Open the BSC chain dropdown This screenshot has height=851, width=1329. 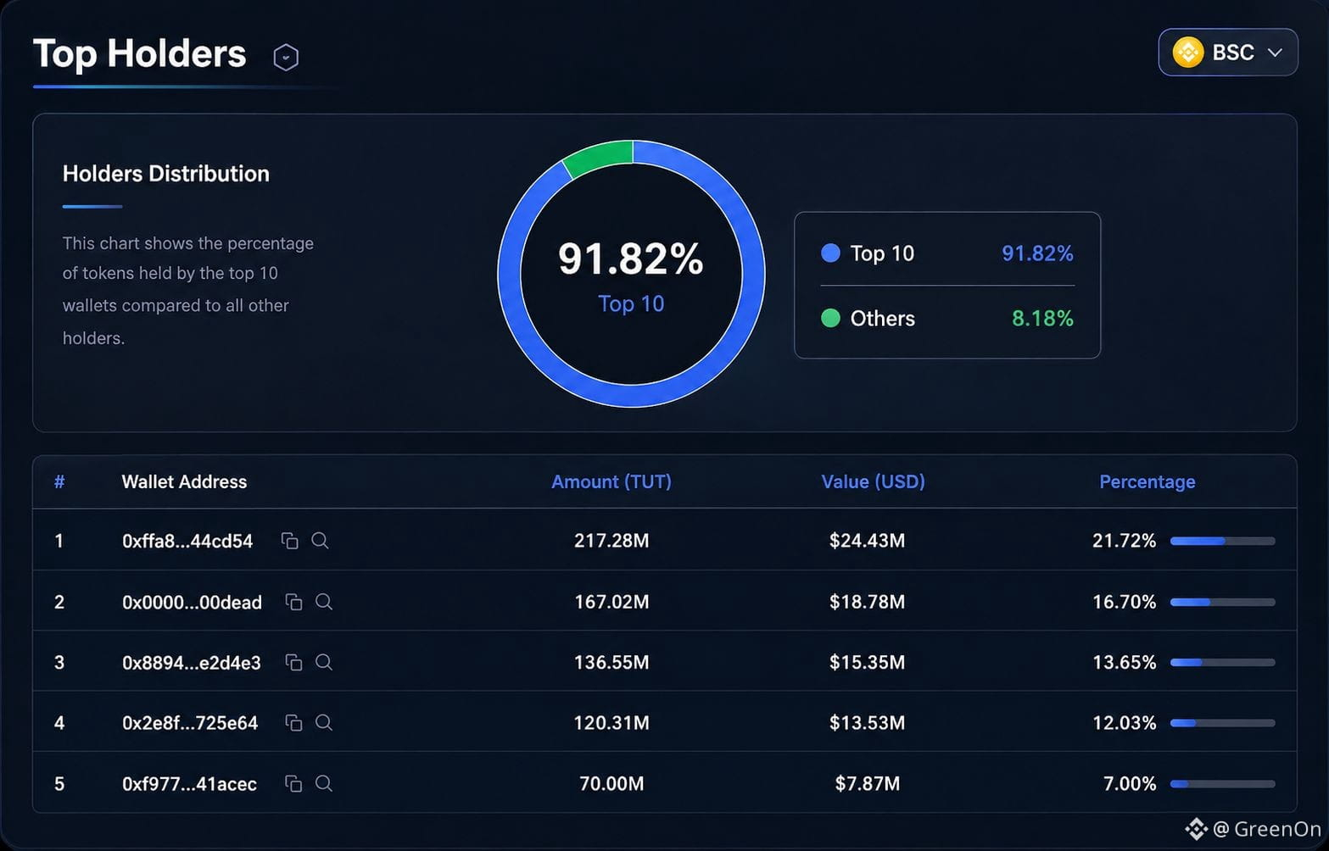pos(1227,53)
